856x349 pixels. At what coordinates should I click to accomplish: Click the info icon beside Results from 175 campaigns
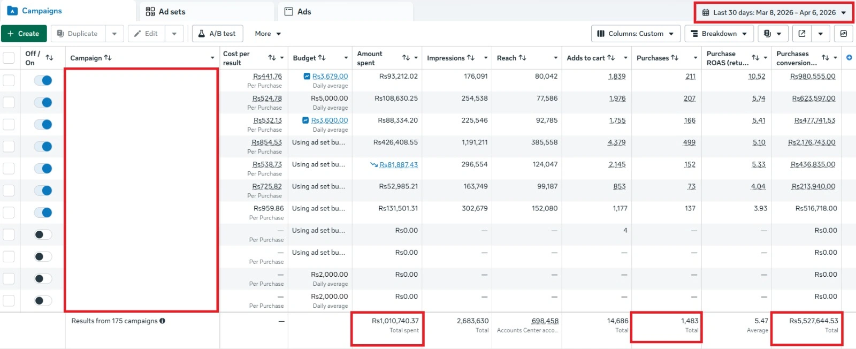[162, 321]
